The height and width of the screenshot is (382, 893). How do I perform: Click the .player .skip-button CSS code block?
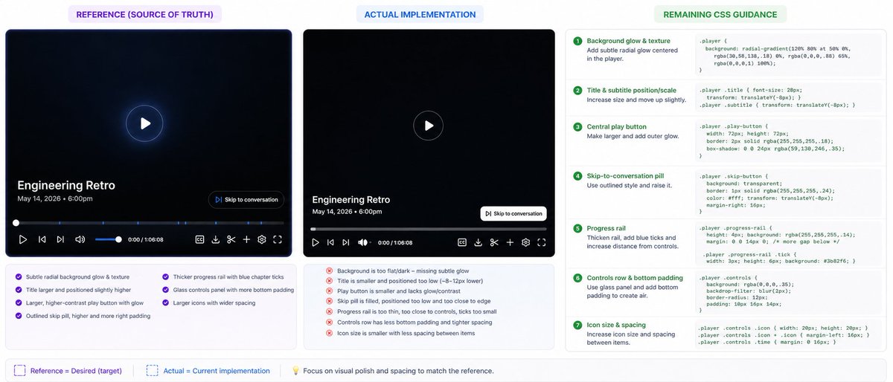click(x=789, y=193)
